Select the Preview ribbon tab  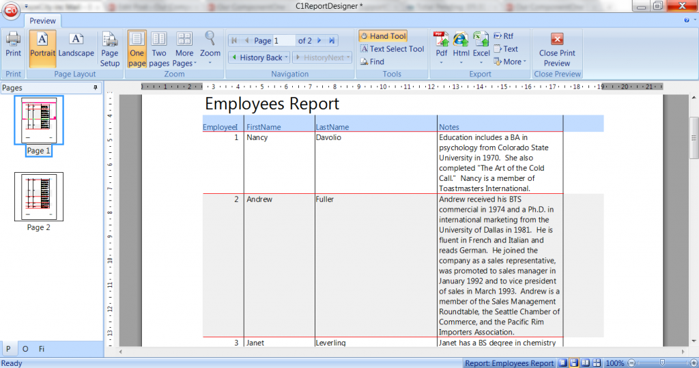coord(42,21)
